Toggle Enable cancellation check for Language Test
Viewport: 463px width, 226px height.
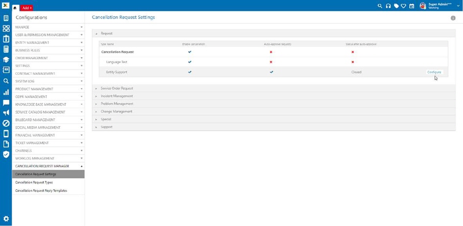pos(190,62)
